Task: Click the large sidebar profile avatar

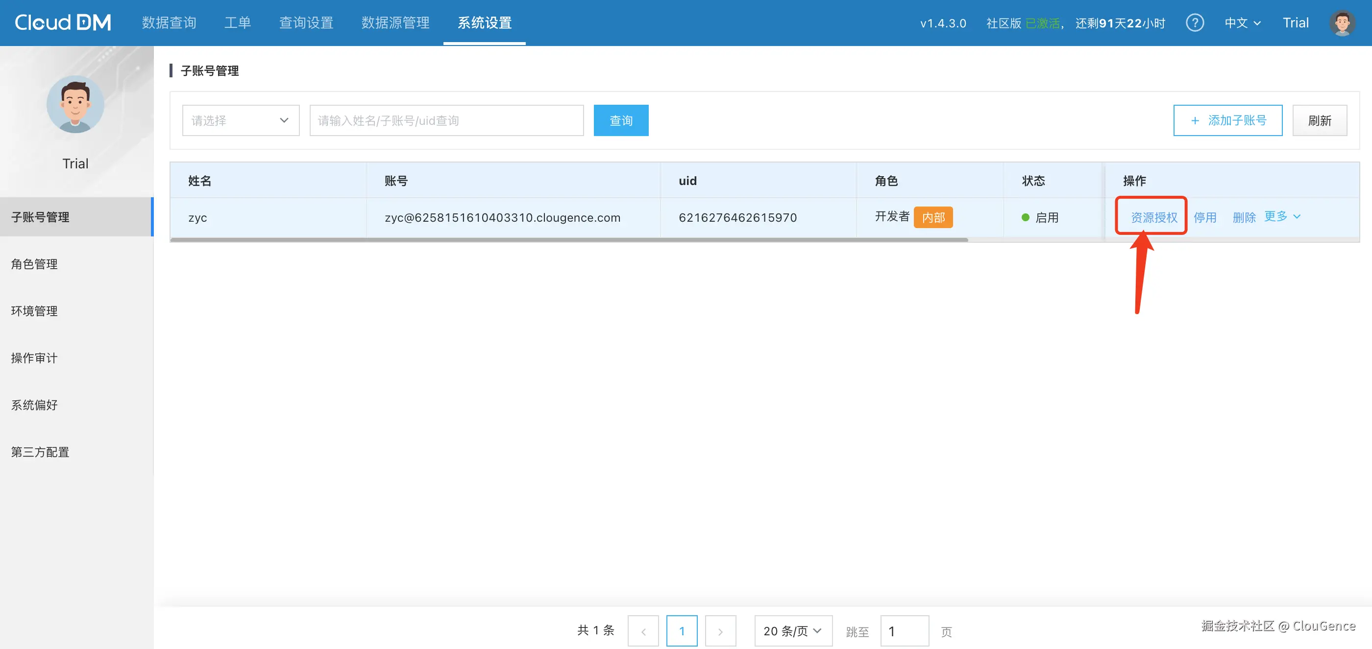Action: [x=75, y=104]
